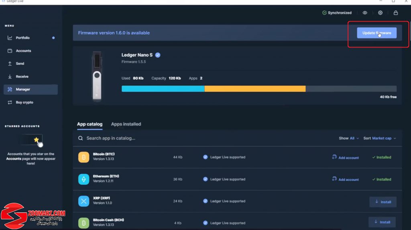Click the orange Ethereum segment of storage bar

[255, 89]
